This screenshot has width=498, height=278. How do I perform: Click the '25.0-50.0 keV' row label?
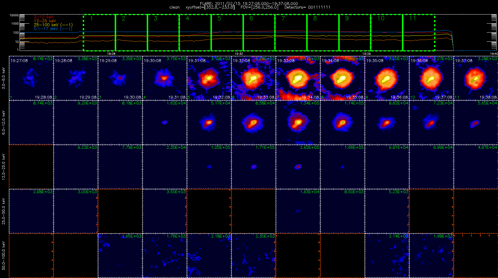click(4, 211)
